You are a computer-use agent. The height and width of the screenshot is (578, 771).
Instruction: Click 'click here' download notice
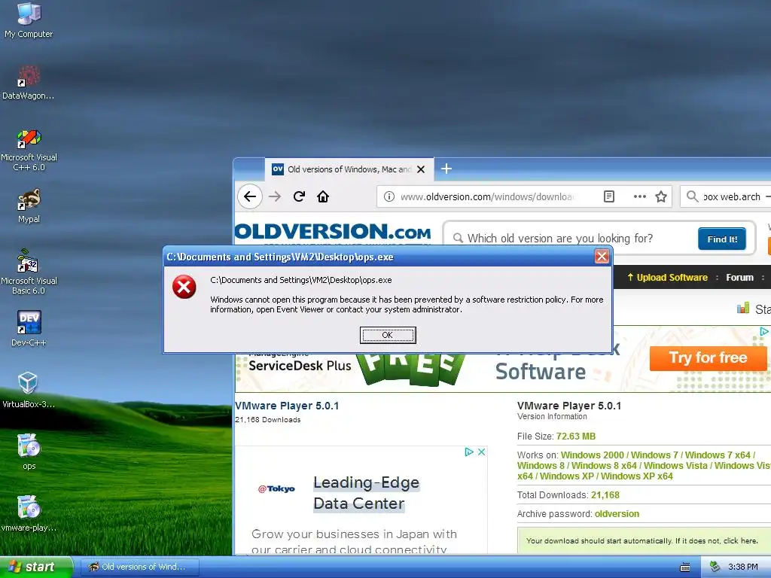coord(740,540)
